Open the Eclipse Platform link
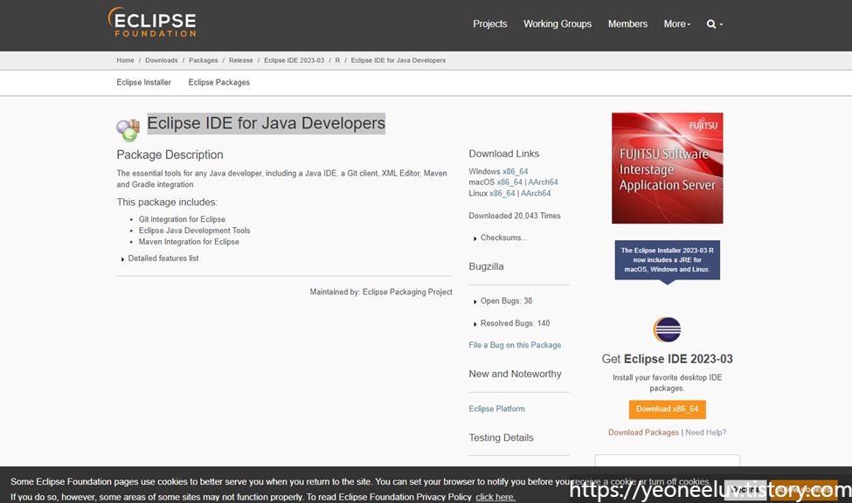 [x=496, y=409]
